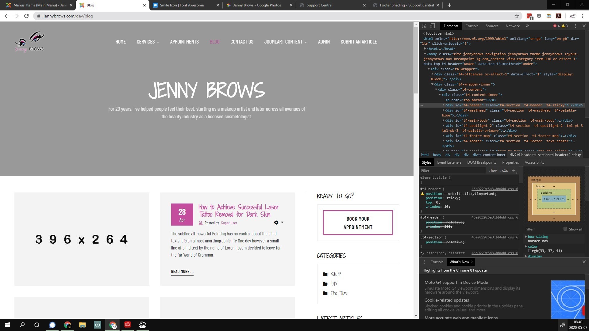This screenshot has height=331, width=589.
Task: Bookmark this page with star icon
Action: 517,16
